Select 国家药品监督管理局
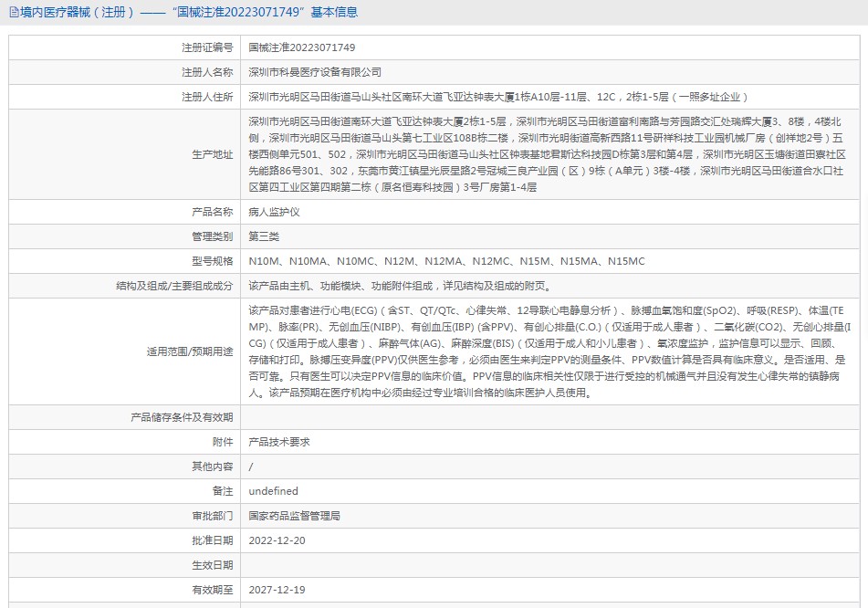 [295, 516]
